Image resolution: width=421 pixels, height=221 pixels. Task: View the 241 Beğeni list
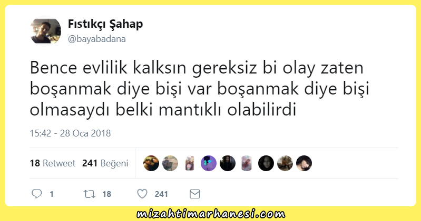[105, 163]
